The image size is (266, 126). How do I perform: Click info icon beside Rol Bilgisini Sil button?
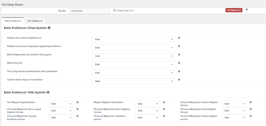pos(247,10)
